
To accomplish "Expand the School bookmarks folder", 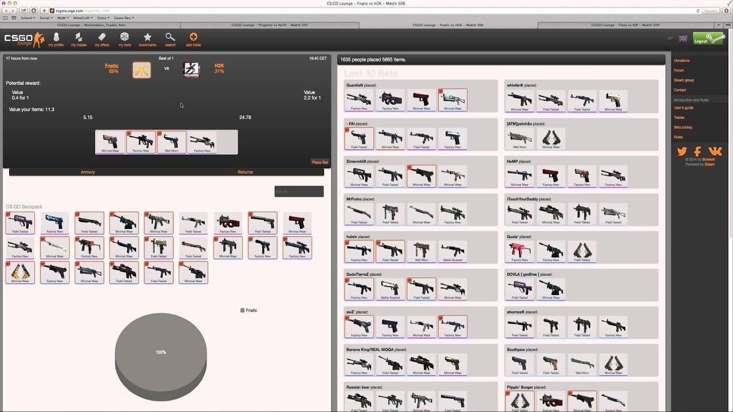I will pyautogui.click(x=27, y=18).
